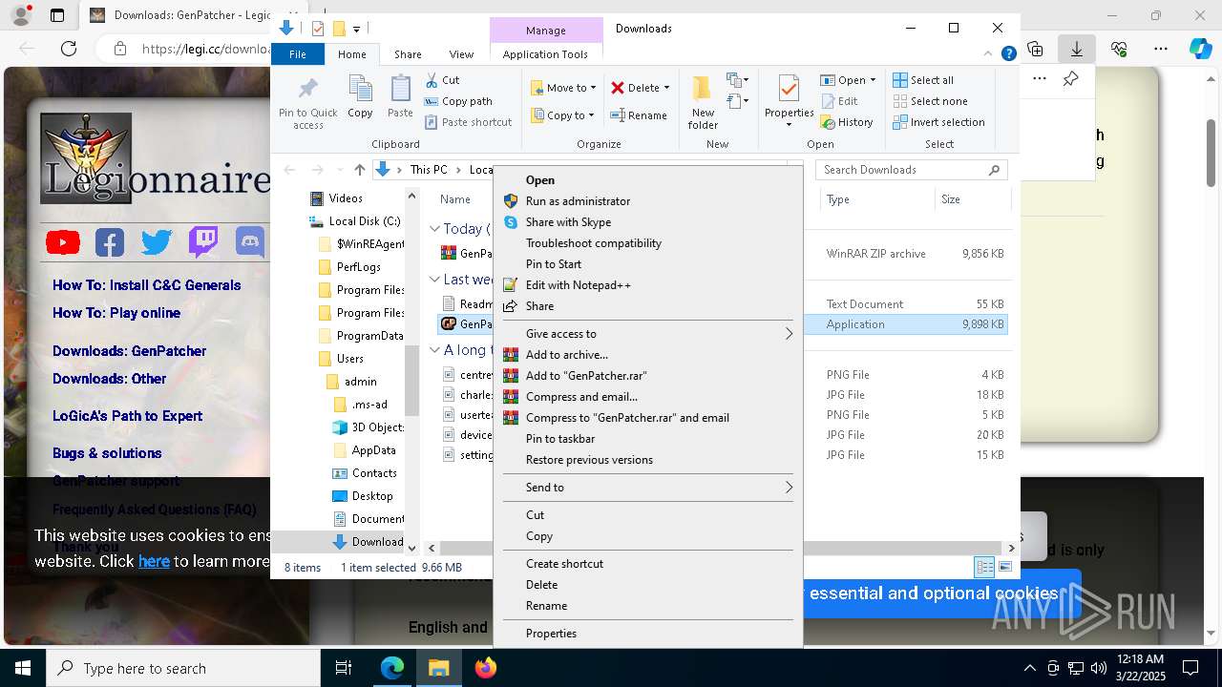Screen dimensions: 1222x687
Task: Open LoGicA's Path to Expert link
Action: click(127, 416)
